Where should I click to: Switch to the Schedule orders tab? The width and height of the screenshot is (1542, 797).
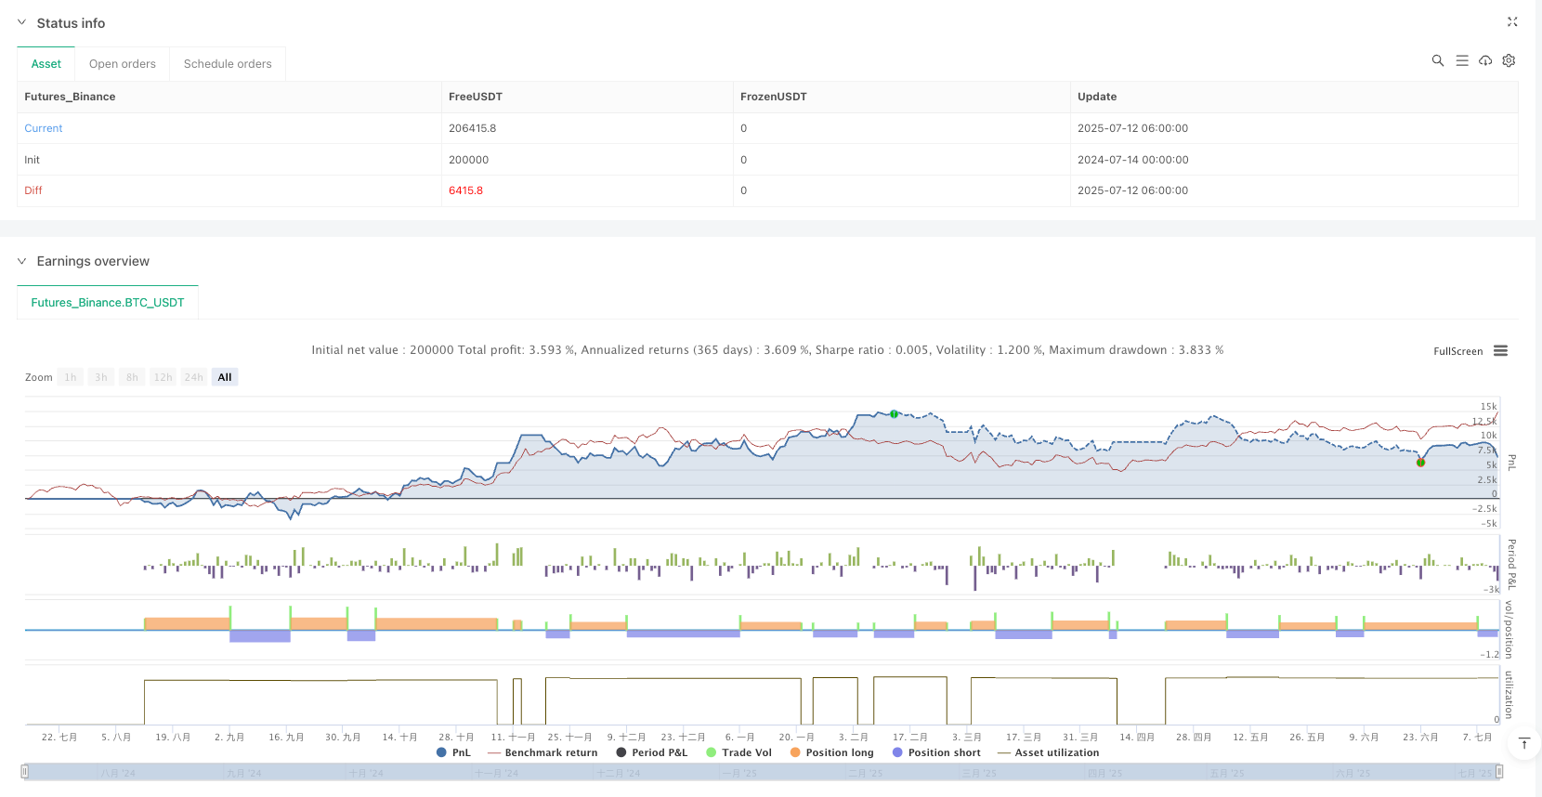pos(228,64)
